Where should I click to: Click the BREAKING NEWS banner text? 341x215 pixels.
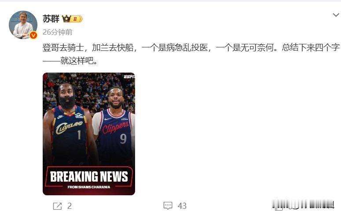(89, 176)
